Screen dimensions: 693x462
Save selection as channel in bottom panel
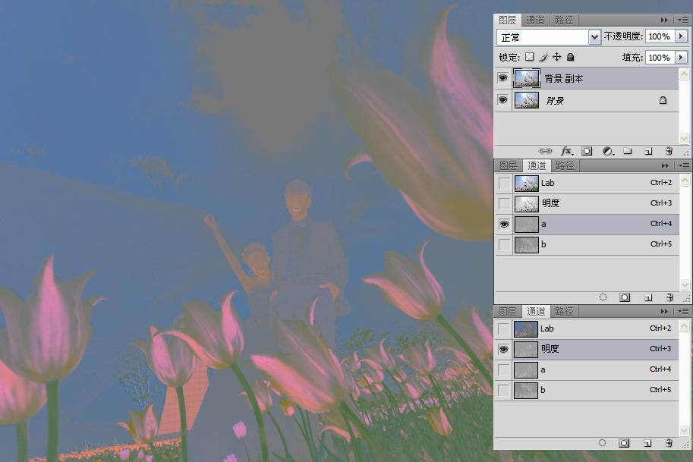click(x=624, y=442)
